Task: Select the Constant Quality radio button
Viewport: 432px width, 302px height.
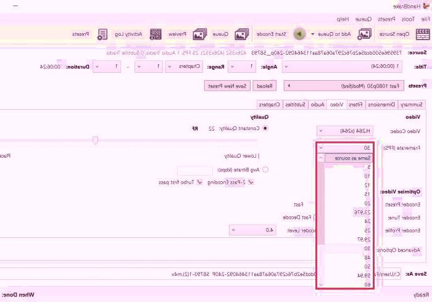Action: click(265, 128)
